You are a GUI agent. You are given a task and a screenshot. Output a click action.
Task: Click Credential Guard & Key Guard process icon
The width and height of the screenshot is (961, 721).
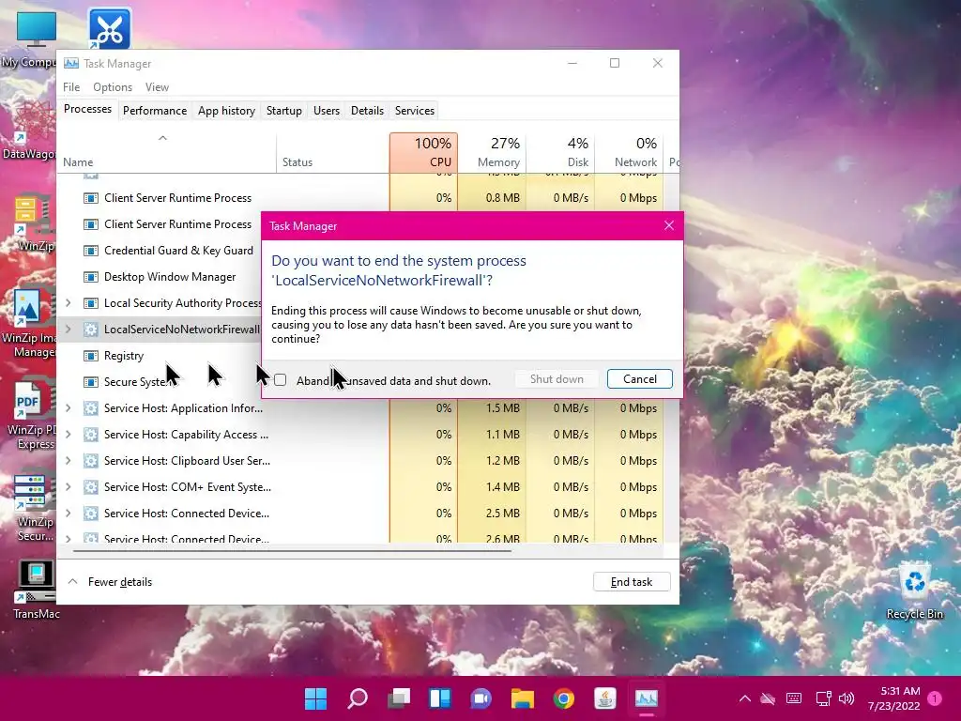tap(91, 250)
